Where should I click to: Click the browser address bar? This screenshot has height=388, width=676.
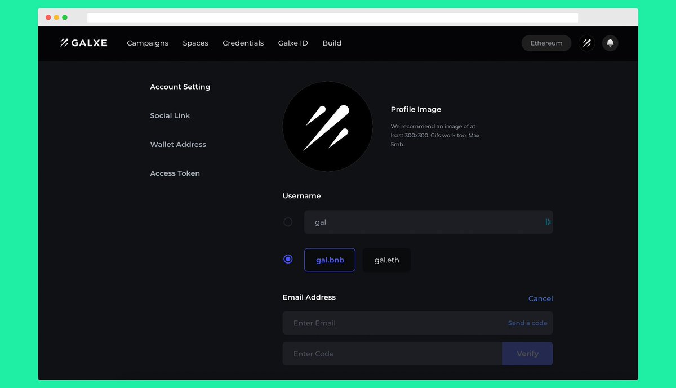tap(332, 17)
